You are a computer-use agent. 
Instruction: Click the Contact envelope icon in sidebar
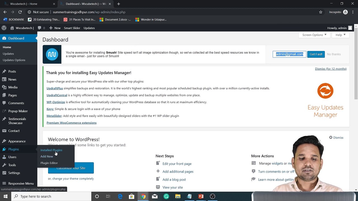(x=4, y=131)
